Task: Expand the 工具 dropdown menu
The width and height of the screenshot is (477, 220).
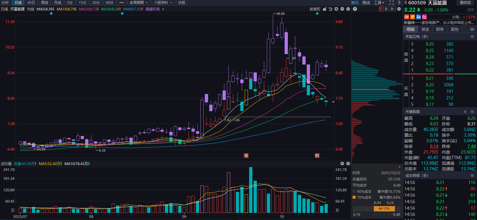Action: point(379,3)
